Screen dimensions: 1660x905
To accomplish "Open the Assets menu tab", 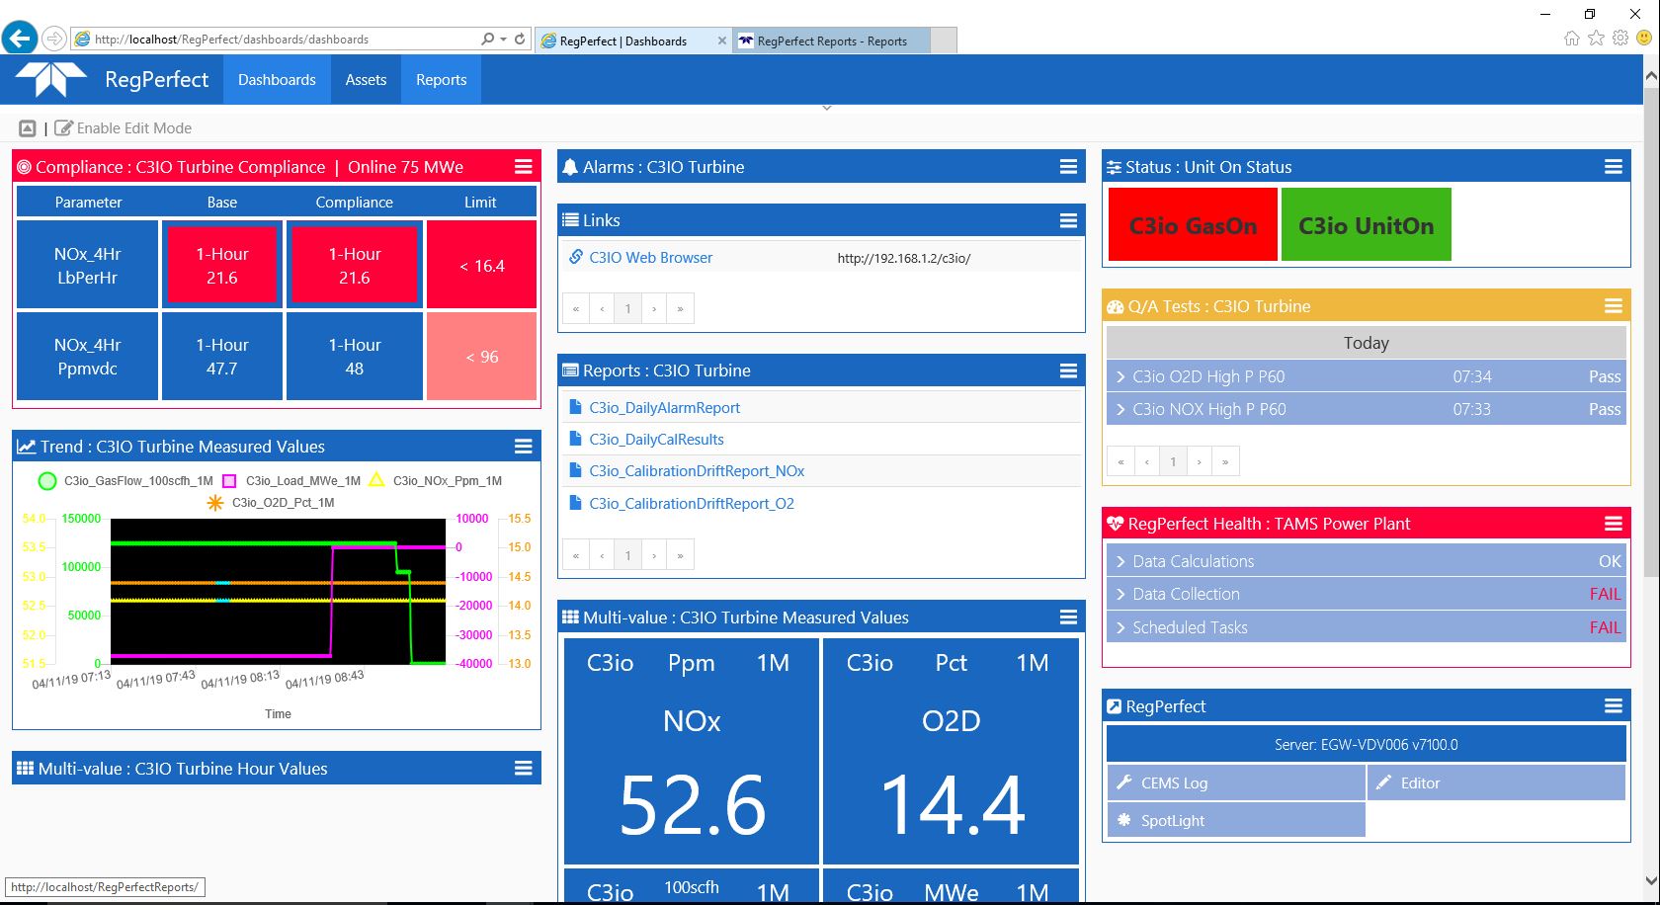I will [366, 80].
